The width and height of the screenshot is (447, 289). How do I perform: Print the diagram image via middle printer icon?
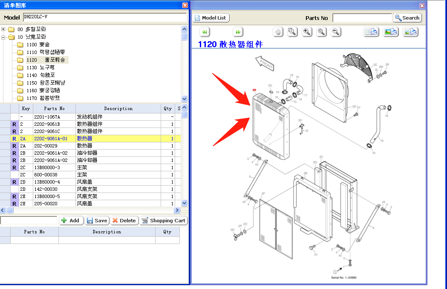point(391,32)
